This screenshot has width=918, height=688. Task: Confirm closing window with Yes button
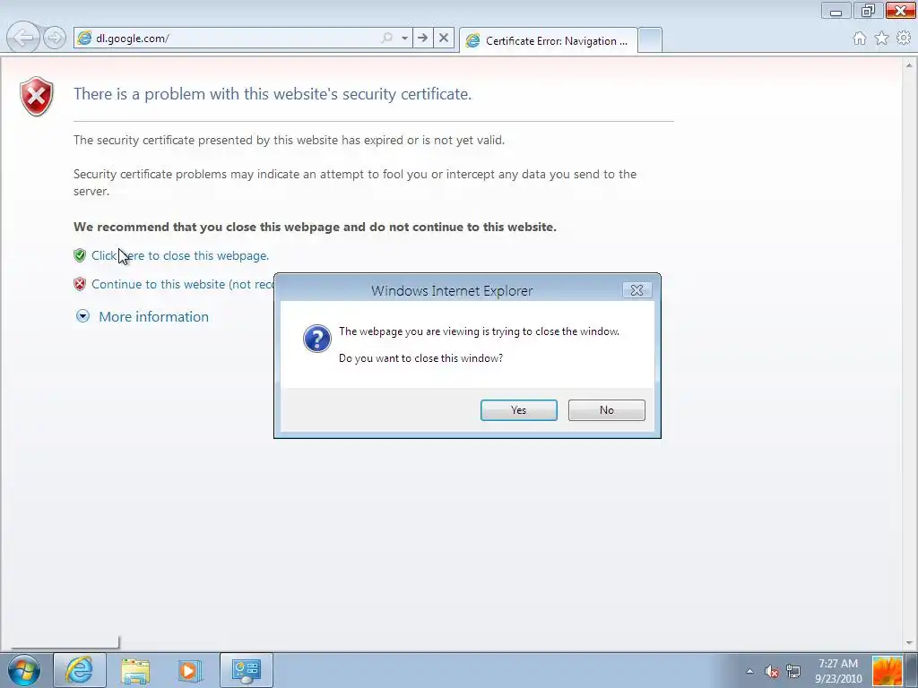click(519, 410)
